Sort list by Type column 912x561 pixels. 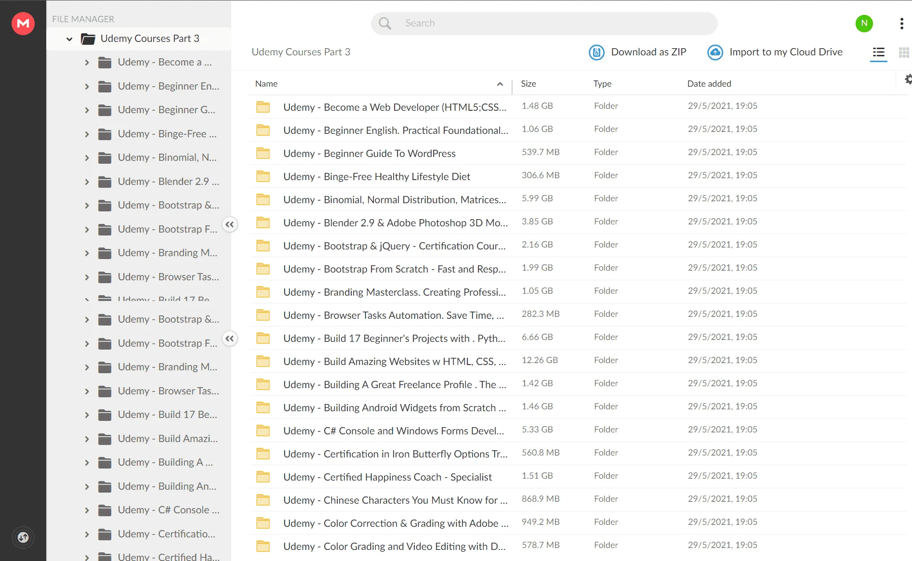(602, 84)
